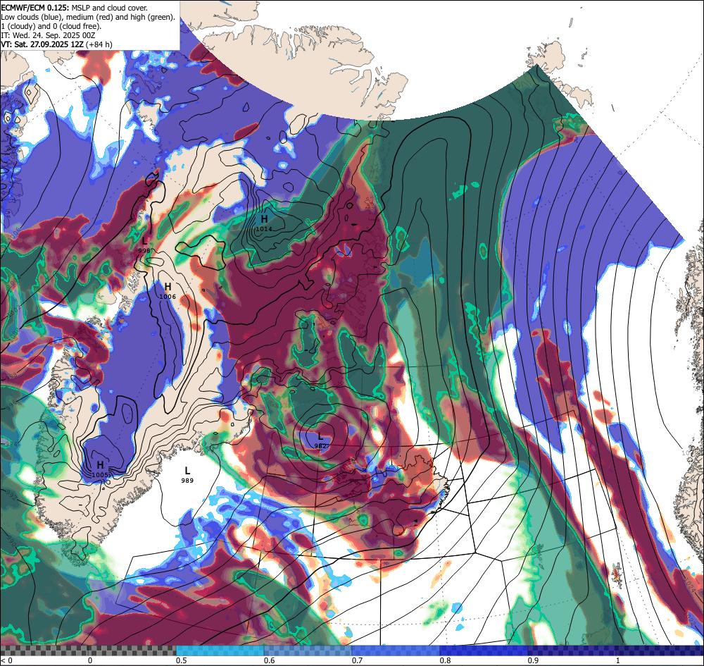The width and height of the screenshot is (704, 666).
Task: Click the 0.6–0.7 colorbar segment
Action: 308,650
